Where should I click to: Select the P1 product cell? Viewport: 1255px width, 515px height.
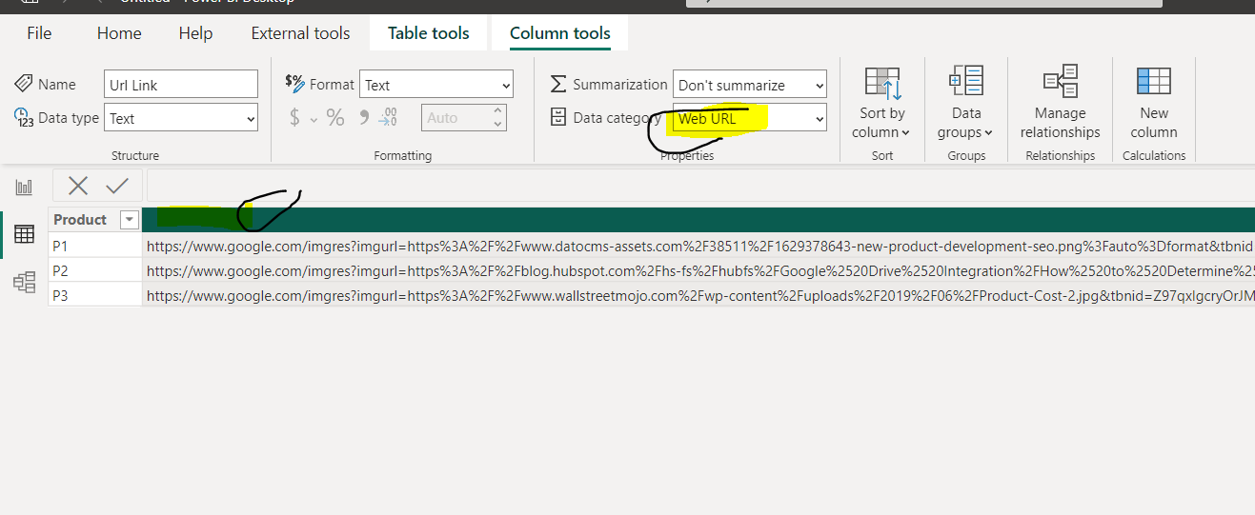coord(94,246)
